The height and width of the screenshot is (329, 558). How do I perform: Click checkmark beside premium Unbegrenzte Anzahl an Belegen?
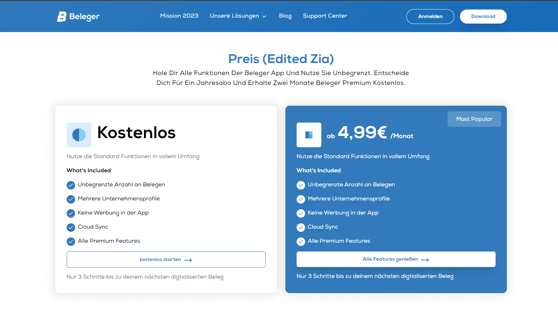click(301, 185)
